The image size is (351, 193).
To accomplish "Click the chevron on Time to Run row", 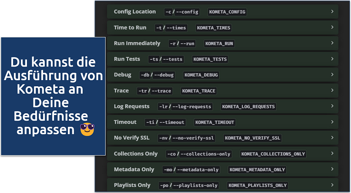I will (332, 27).
